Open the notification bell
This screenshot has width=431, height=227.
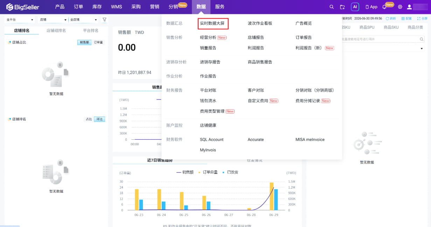(x=384, y=7)
